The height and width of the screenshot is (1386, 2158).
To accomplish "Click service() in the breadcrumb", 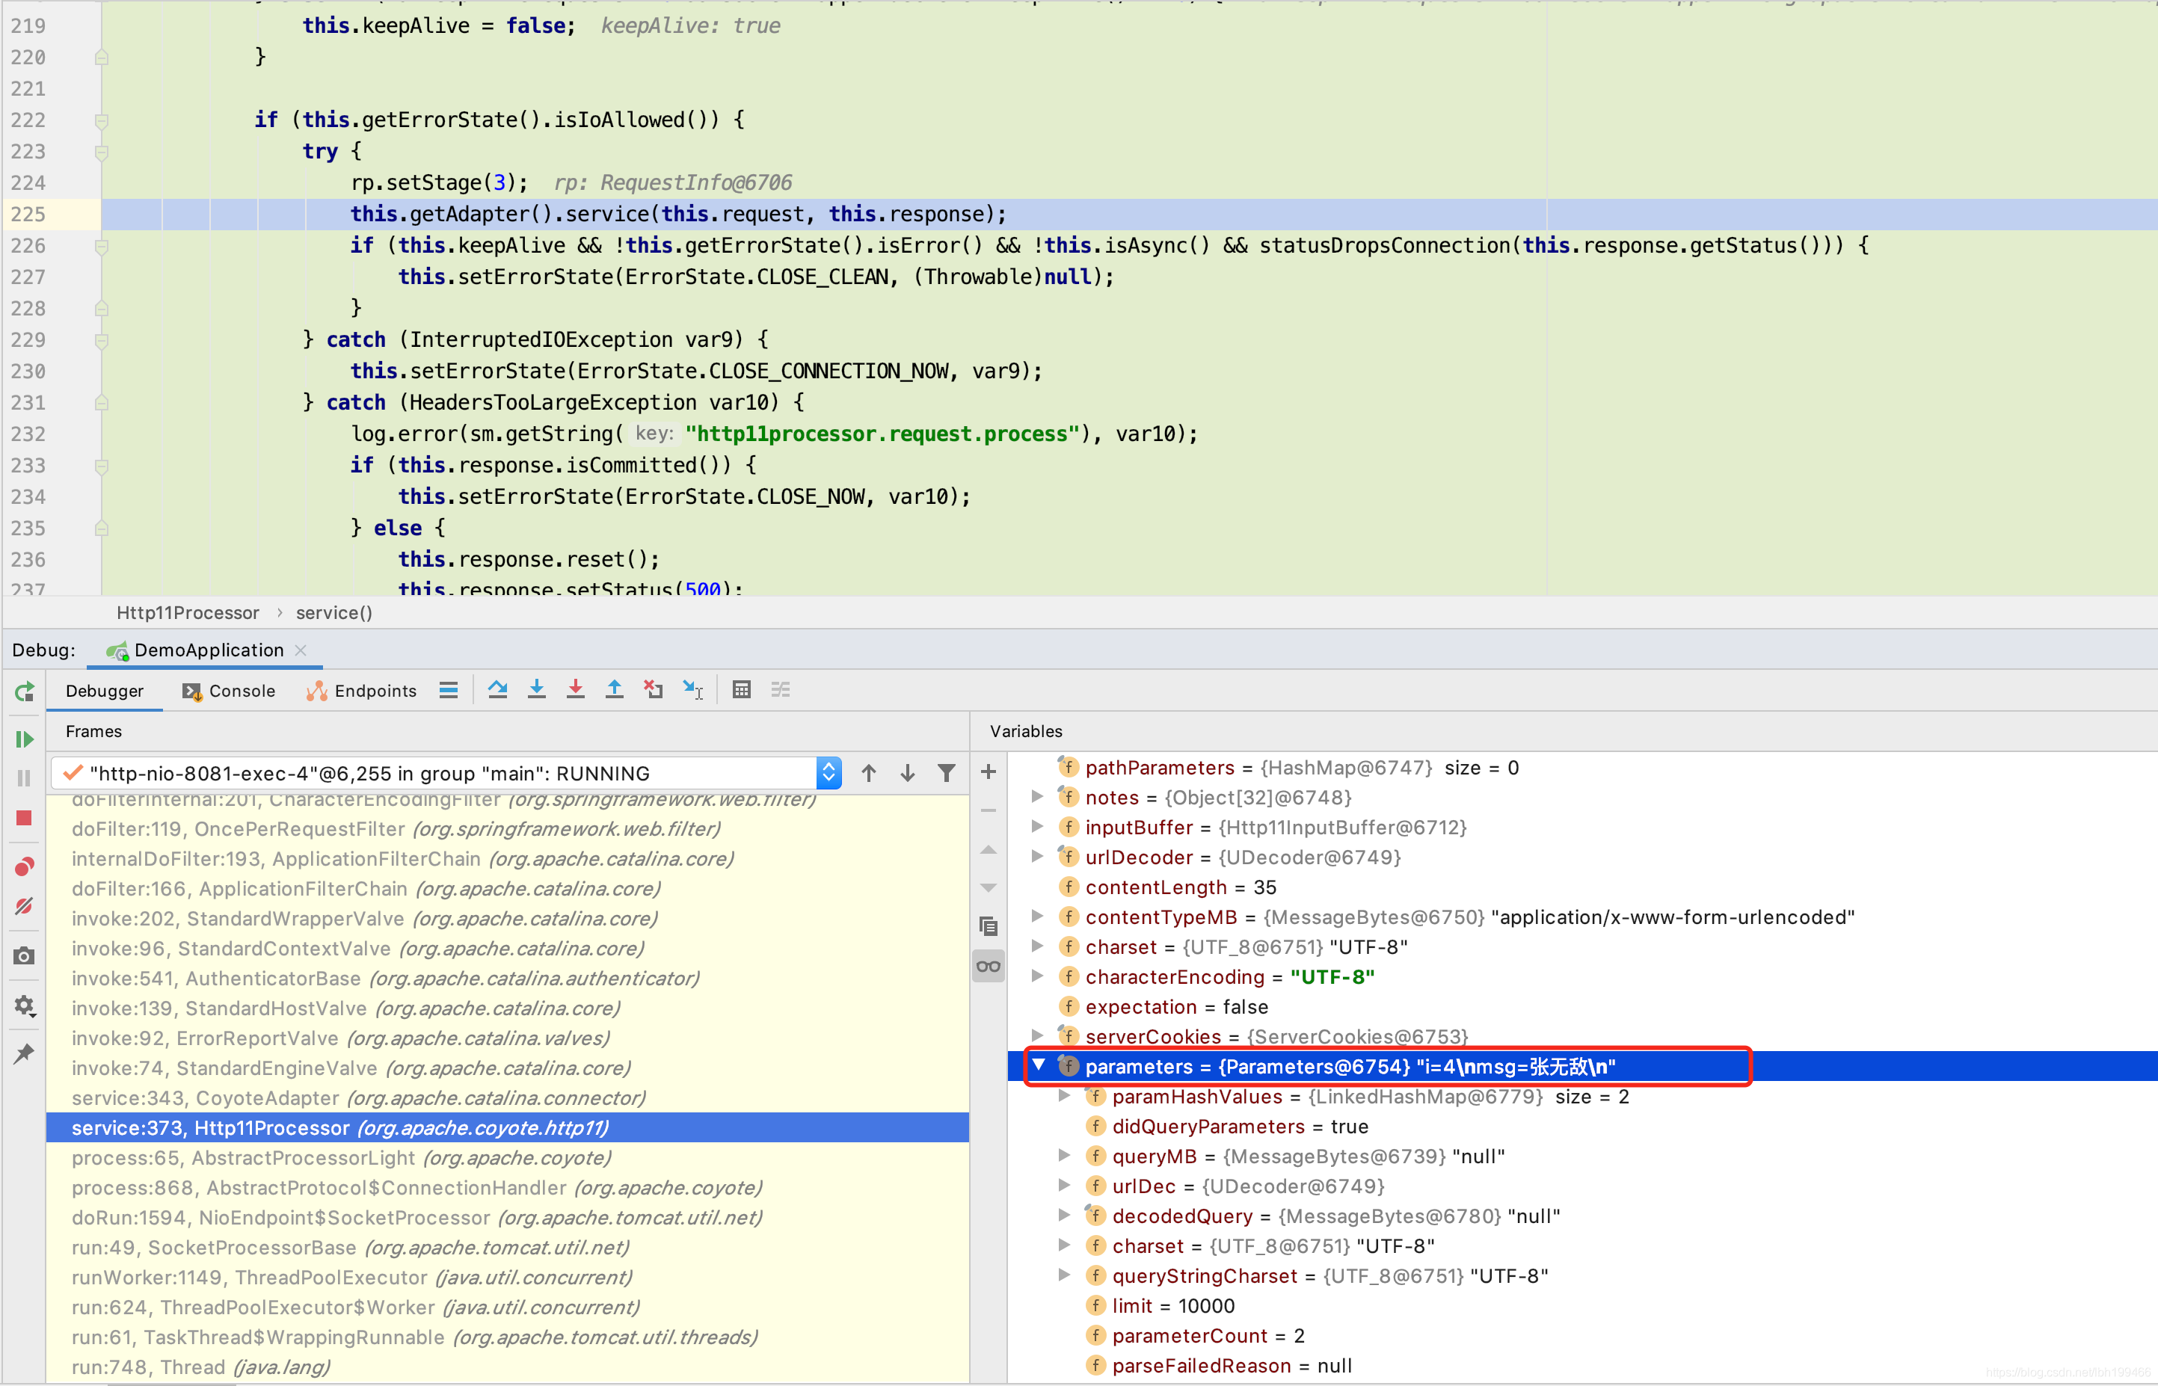I will (334, 613).
